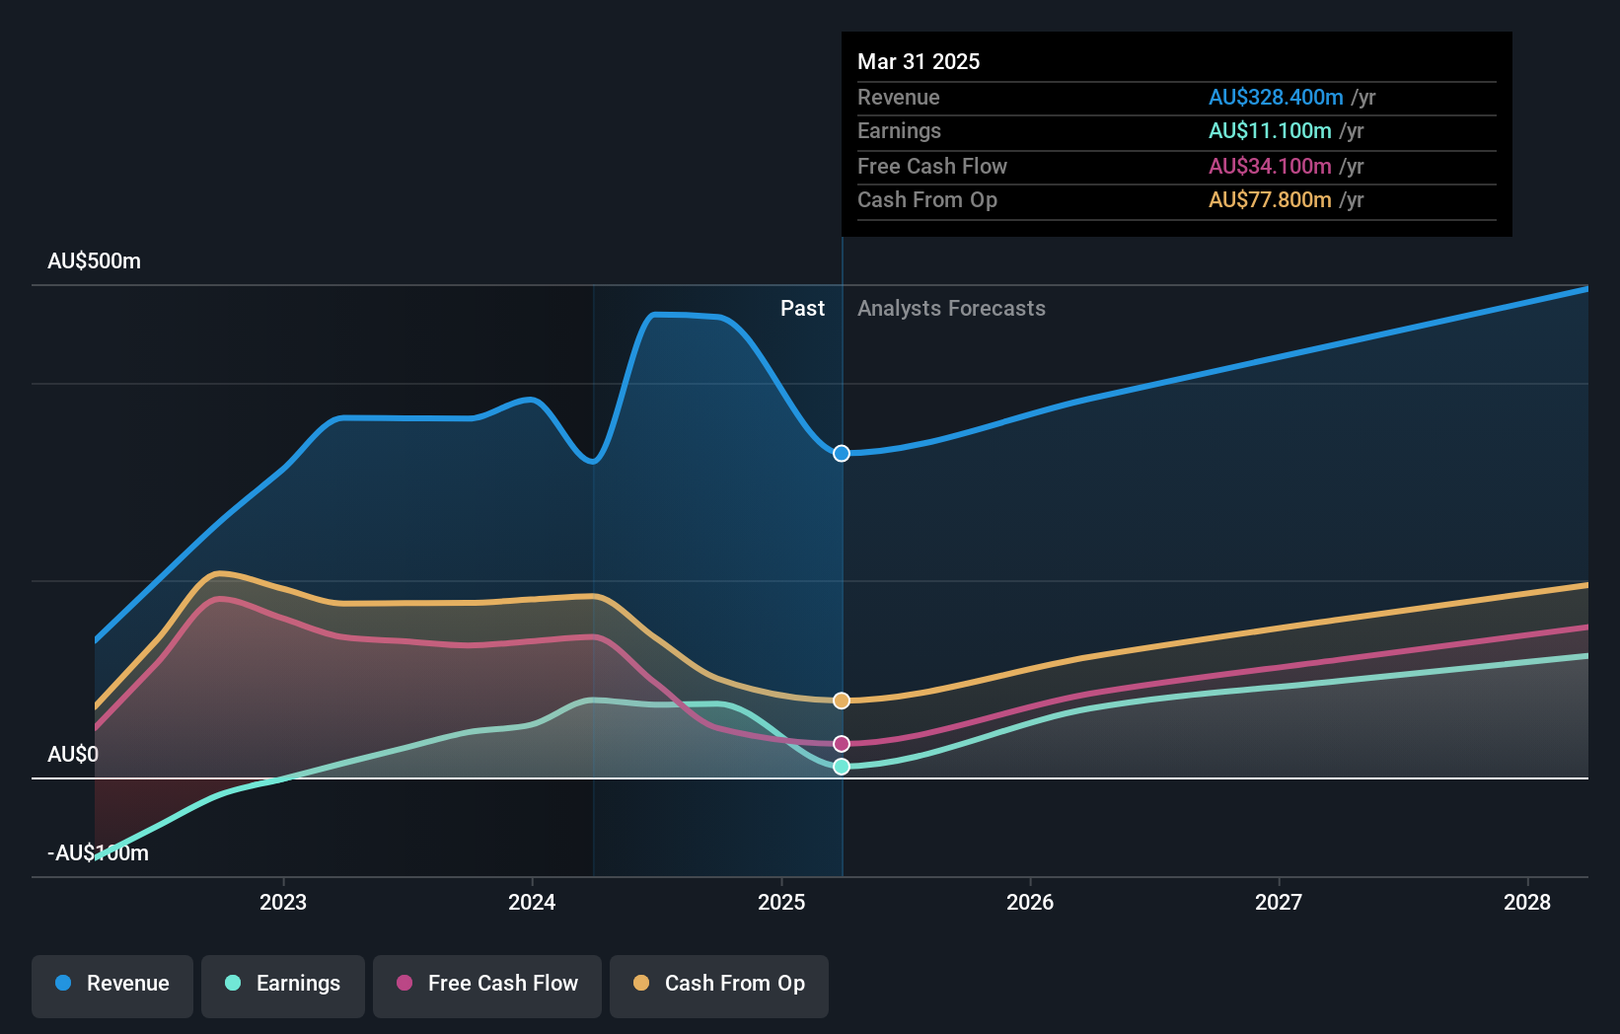Toggle the Cash From Op series visibility
1620x1034 pixels.
pyautogui.click(x=719, y=984)
